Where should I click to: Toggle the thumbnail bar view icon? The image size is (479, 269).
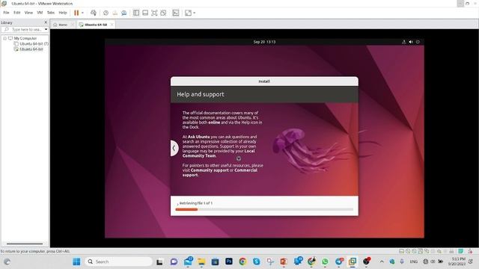pos(145,13)
